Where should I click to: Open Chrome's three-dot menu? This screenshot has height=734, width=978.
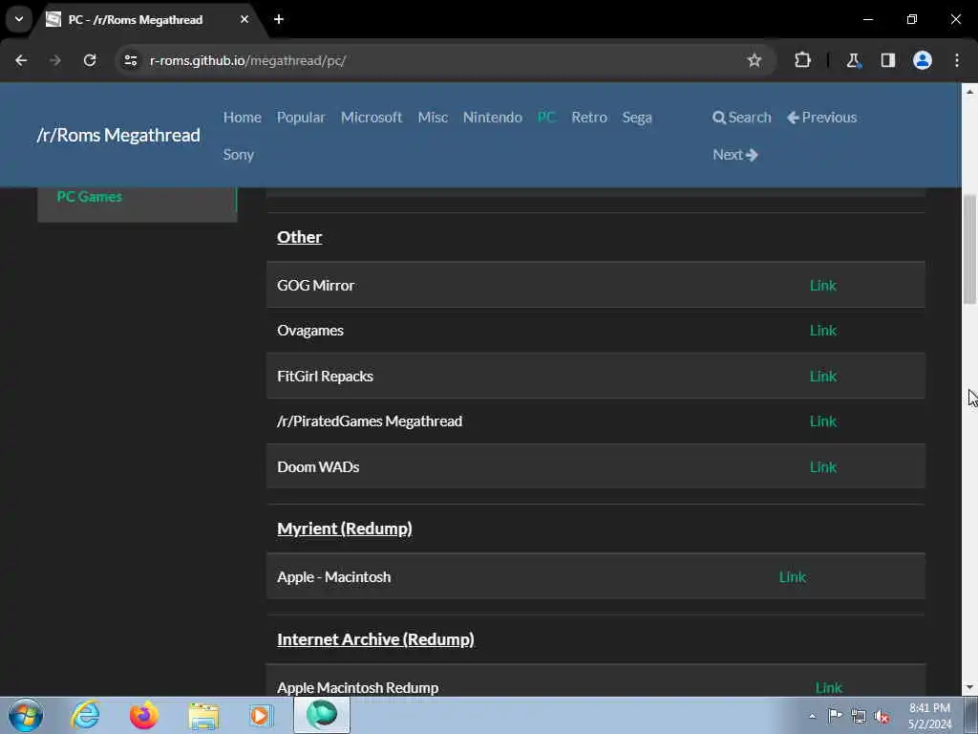pos(957,60)
